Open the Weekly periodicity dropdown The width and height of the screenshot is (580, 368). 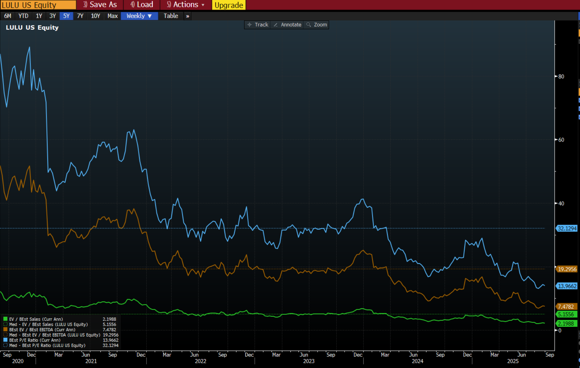pyautogui.click(x=139, y=16)
